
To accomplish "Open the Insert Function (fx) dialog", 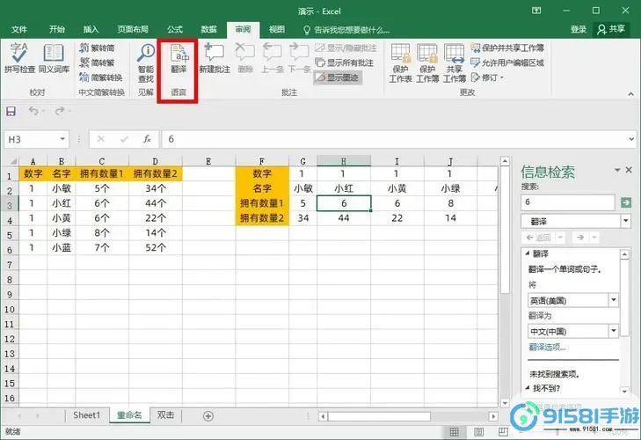I will coord(147,139).
